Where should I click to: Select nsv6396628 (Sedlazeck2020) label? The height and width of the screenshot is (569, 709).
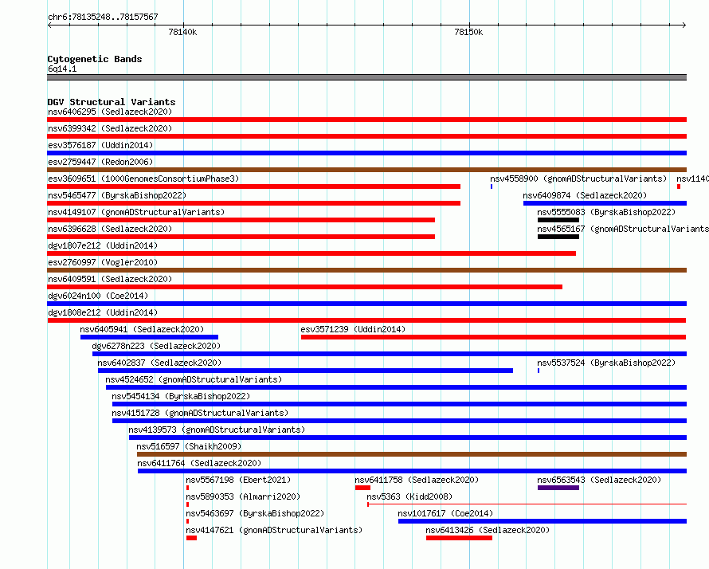pyautogui.click(x=110, y=229)
